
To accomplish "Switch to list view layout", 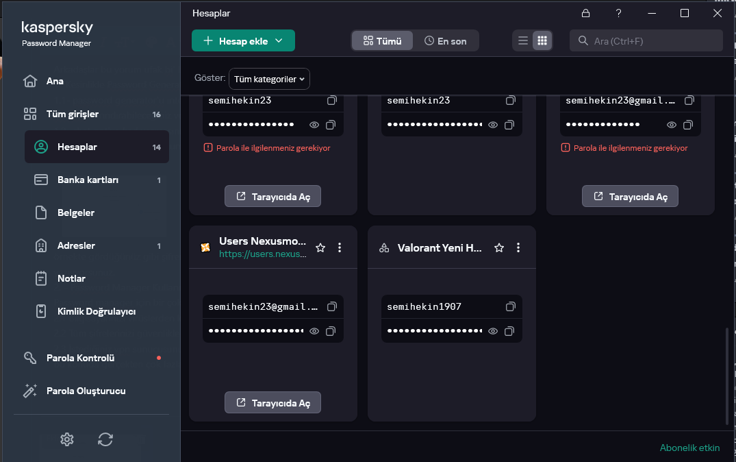I will (x=523, y=40).
